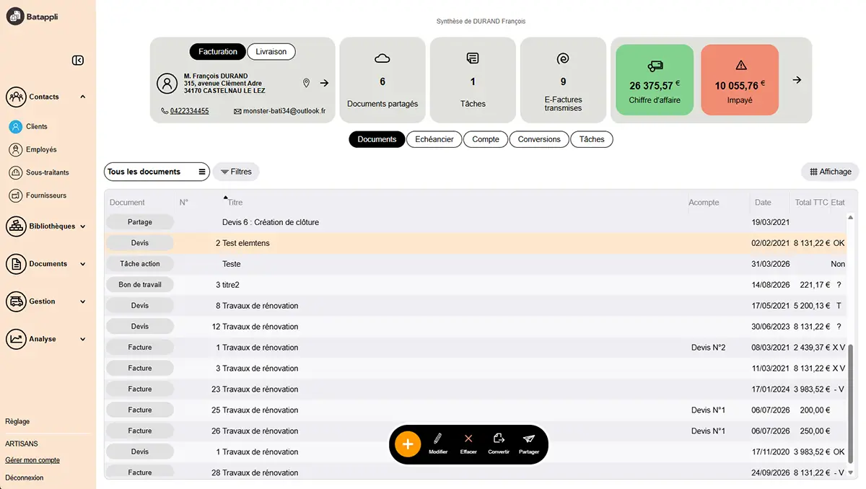Click arrow next to the map pin
Screen dimensions: 866x489
click(324, 83)
